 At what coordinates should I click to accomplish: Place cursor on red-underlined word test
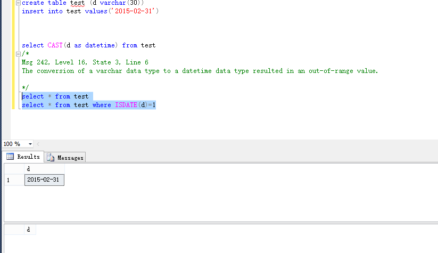click(x=77, y=3)
